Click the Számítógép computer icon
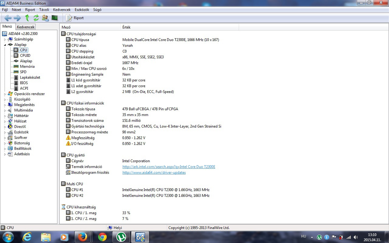The width and height of the screenshot is (389, 243). click(10, 39)
